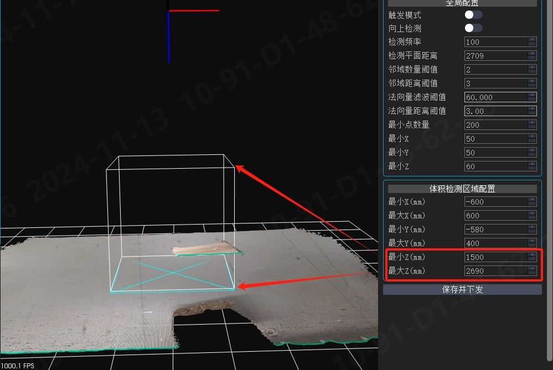Click the 体积检测区域配置 section header

pyautogui.click(x=462, y=189)
